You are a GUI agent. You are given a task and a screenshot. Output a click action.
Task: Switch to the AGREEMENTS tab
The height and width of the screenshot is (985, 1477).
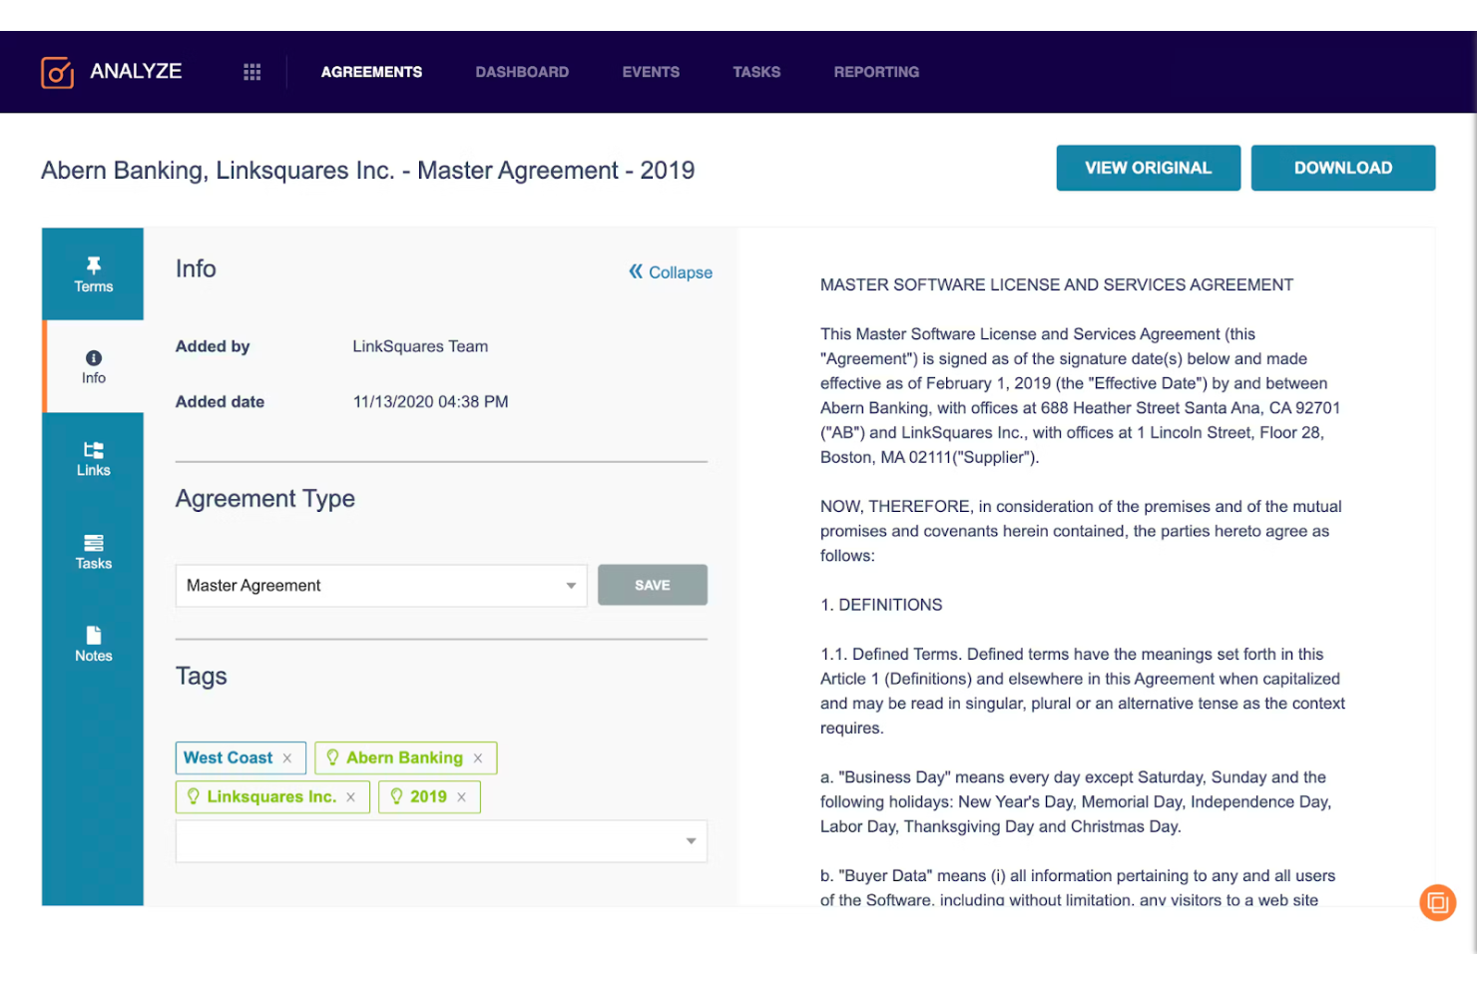(x=371, y=71)
